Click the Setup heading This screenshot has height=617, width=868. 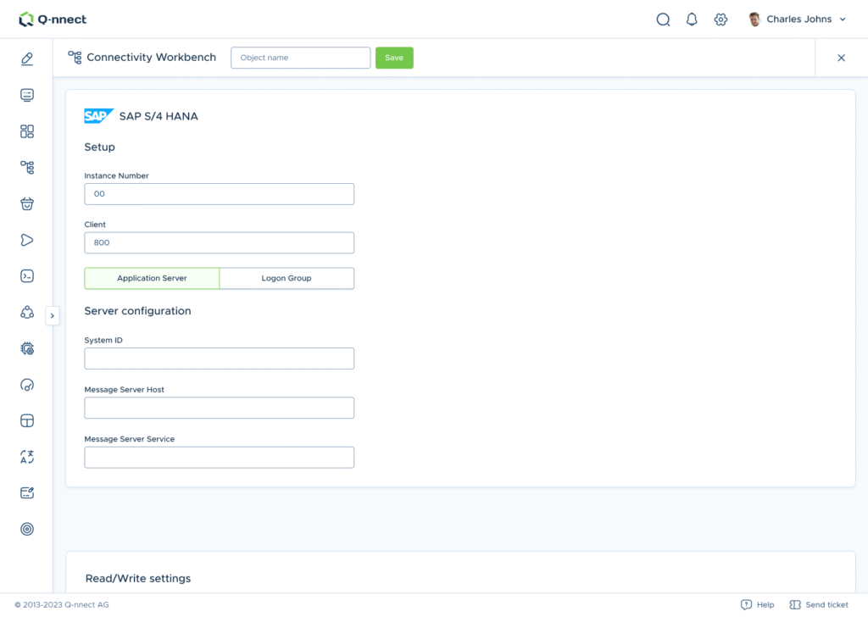[x=100, y=147]
